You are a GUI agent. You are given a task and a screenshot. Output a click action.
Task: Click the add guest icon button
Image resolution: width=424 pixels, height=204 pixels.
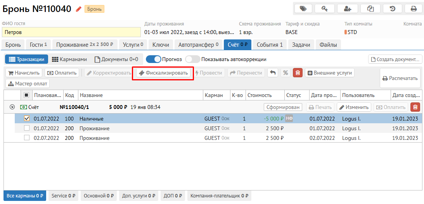[x=347, y=8]
